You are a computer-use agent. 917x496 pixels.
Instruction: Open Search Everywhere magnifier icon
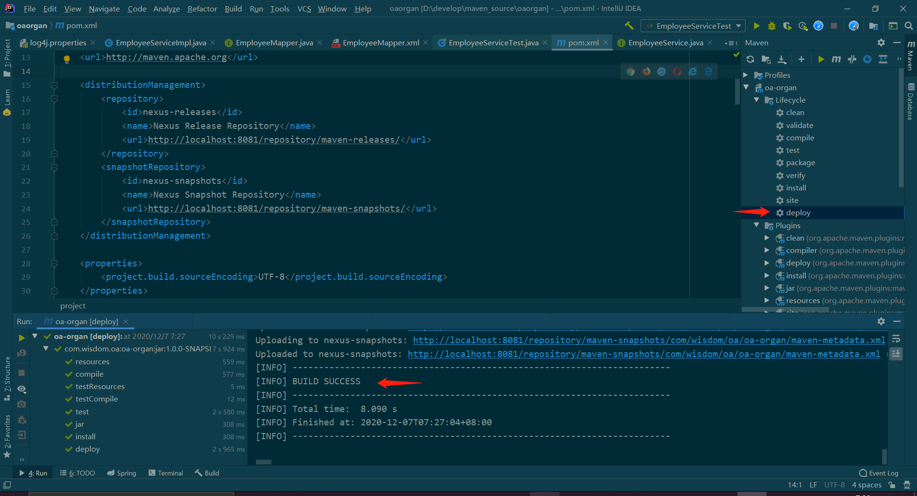point(909,26)
